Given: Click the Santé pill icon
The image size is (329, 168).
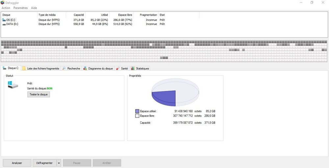Looking at the screenshot, I should tap(118, 68).
